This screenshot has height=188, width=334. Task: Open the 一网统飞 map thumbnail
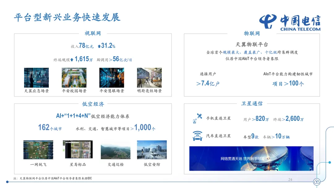click(x=38, y=150)
